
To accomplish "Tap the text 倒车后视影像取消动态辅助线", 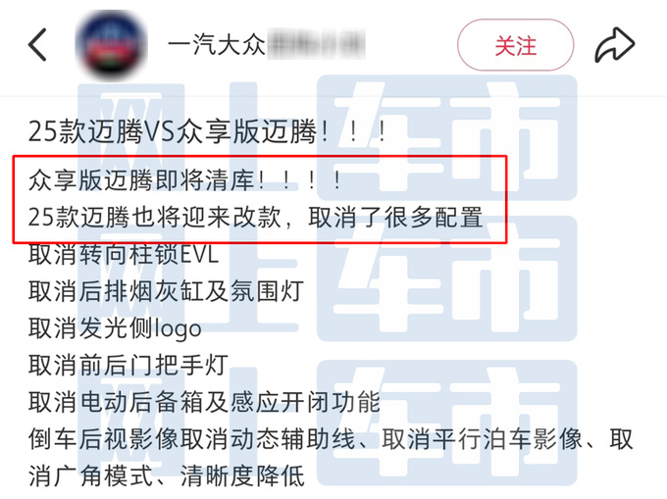I will tap(191, 439).
